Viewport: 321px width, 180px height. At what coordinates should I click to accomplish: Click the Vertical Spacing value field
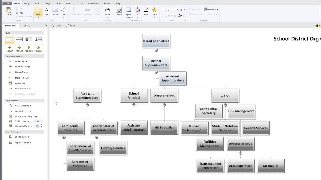tap(36, 121)
